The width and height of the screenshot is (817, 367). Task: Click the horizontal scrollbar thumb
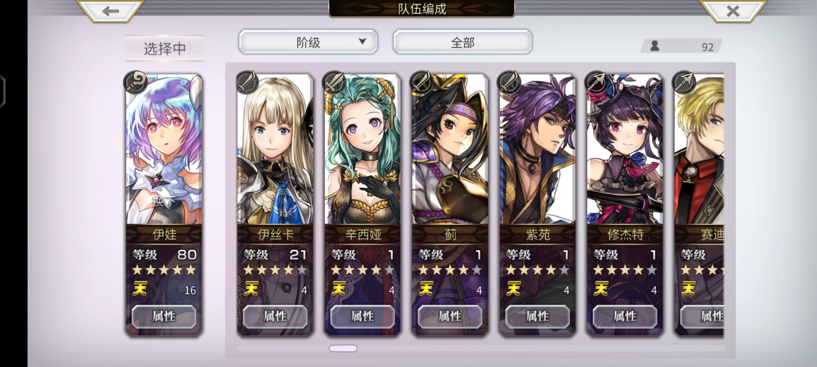point(343,348)
